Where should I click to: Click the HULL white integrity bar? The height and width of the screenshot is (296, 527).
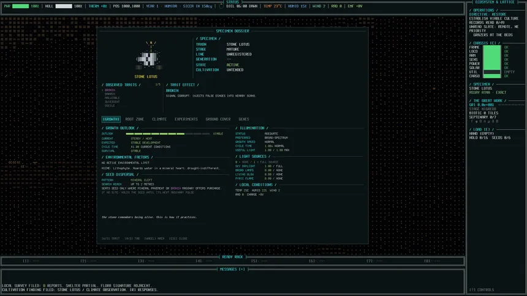(x=64, y=6)
